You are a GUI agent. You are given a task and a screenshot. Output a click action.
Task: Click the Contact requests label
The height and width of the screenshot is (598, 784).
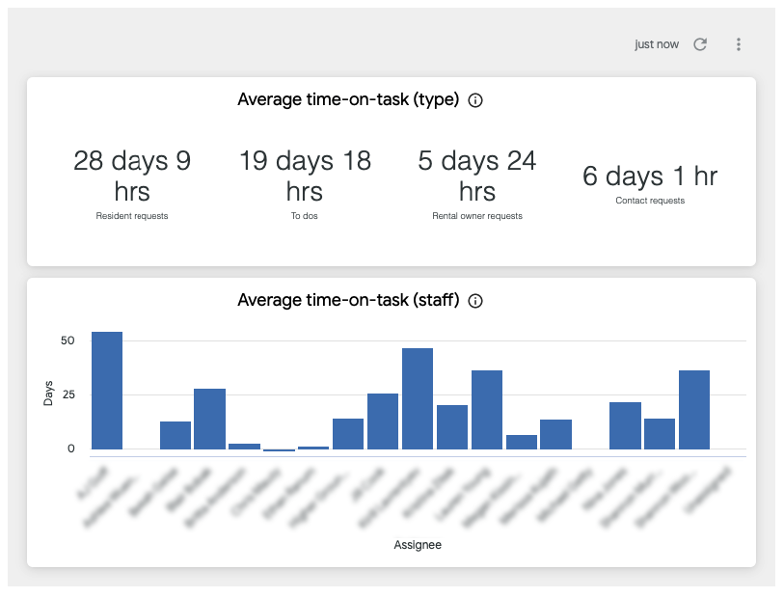click(x=650, y=201)
